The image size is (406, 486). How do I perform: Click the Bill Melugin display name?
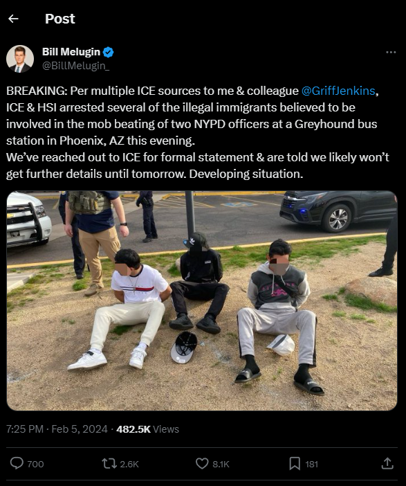(x=71, y=52)
